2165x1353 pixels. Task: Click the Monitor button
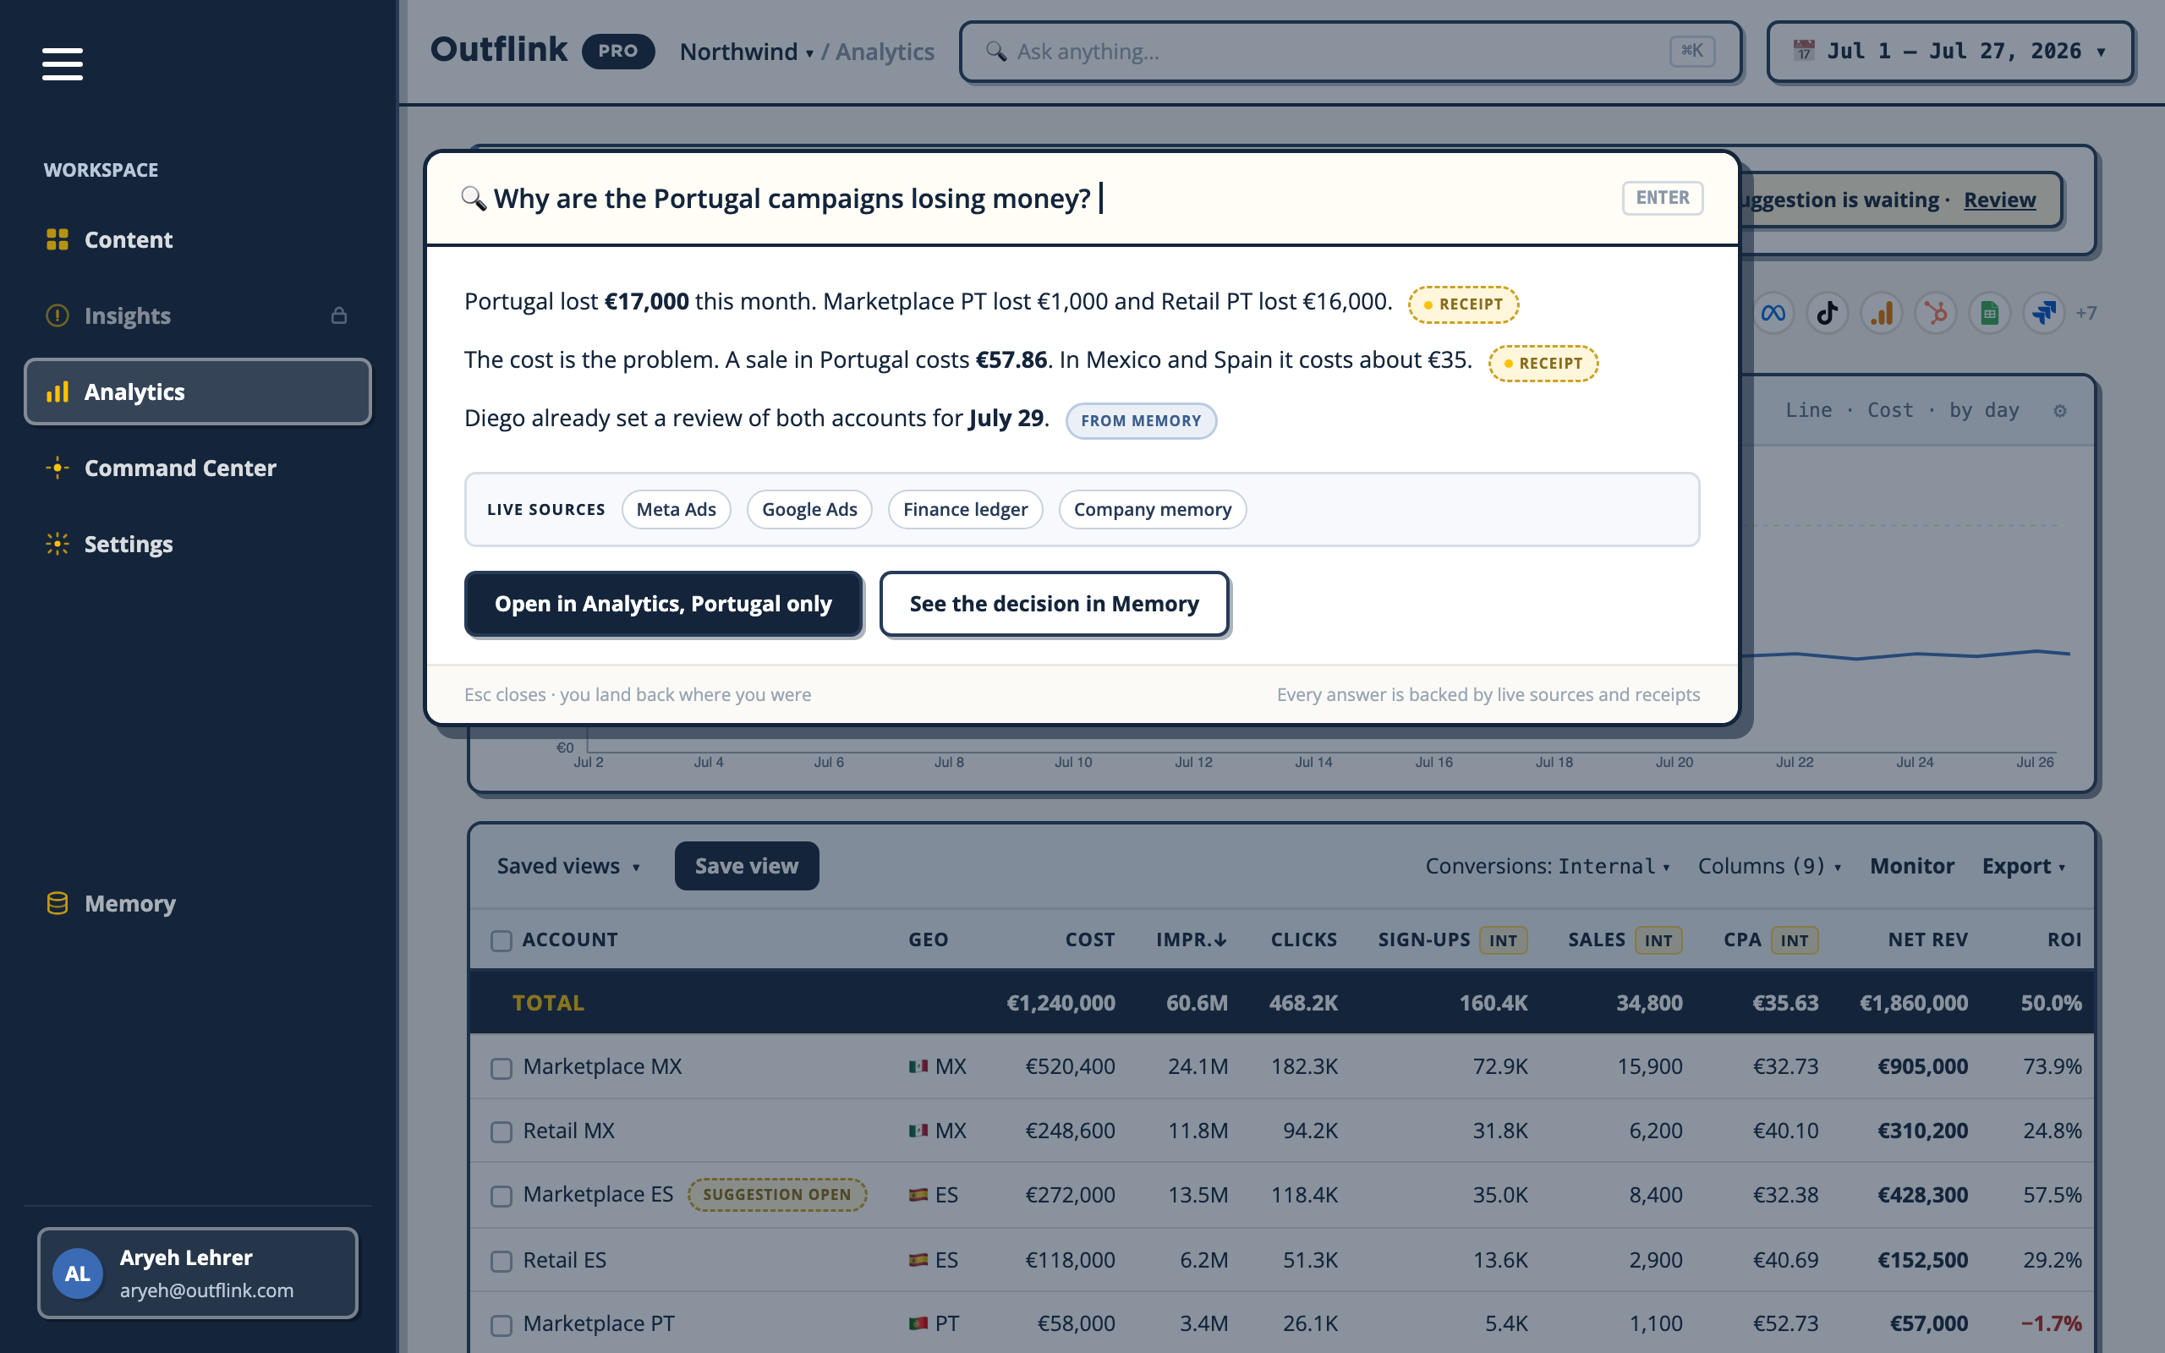[1912, 866]
